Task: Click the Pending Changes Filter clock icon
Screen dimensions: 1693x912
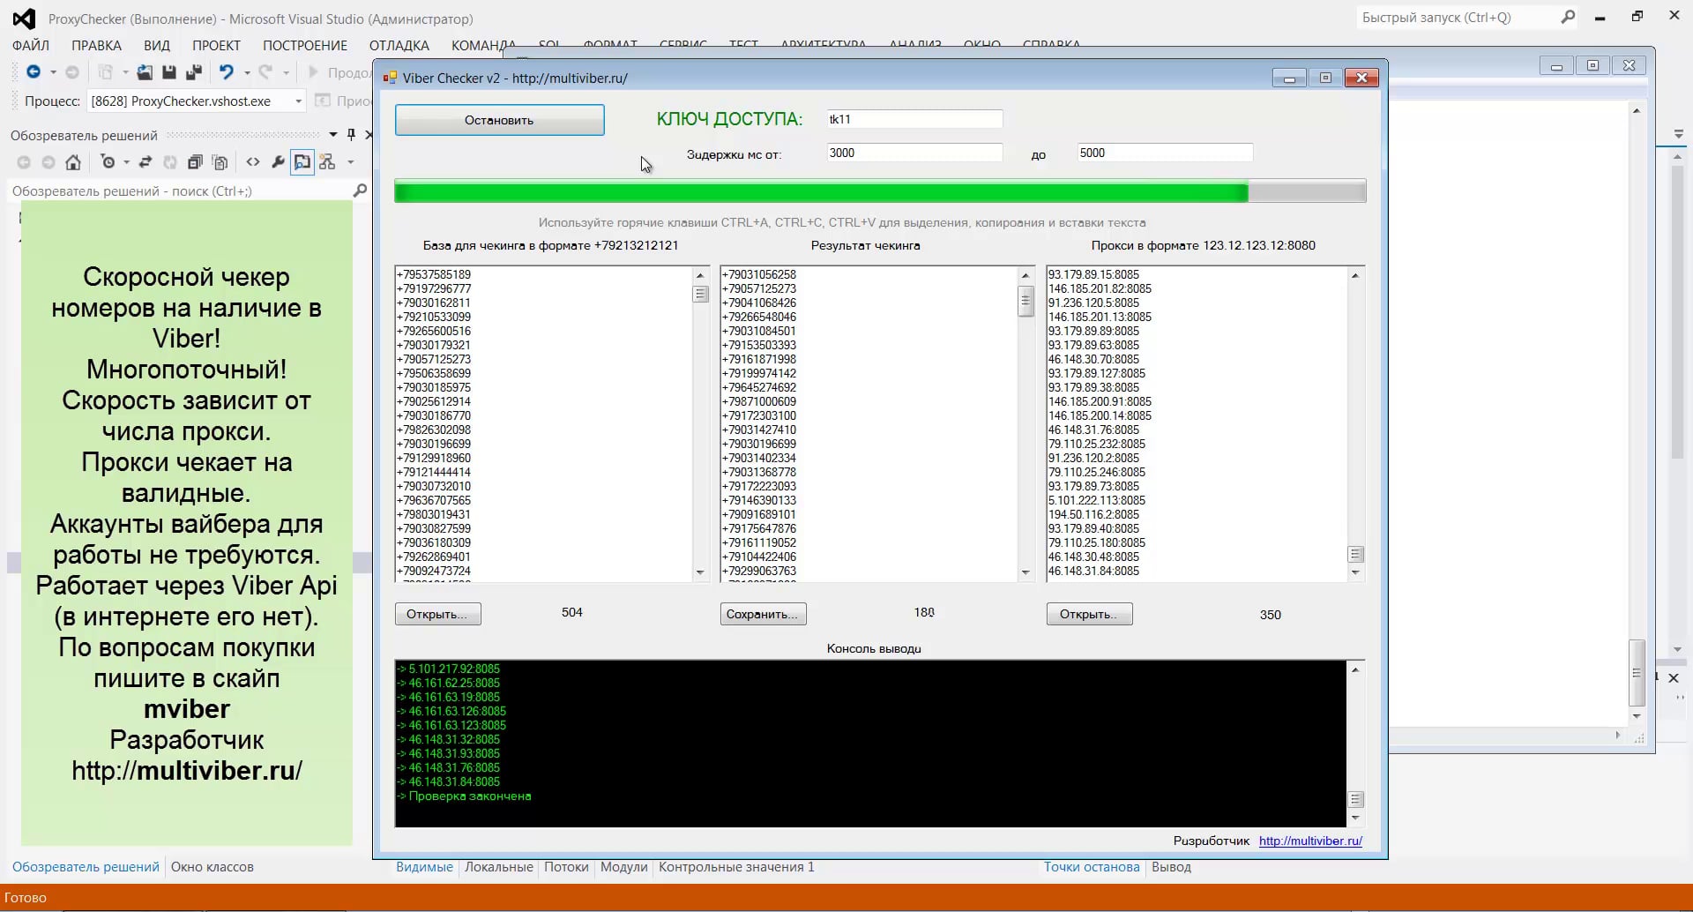Action: coord(108,162)
